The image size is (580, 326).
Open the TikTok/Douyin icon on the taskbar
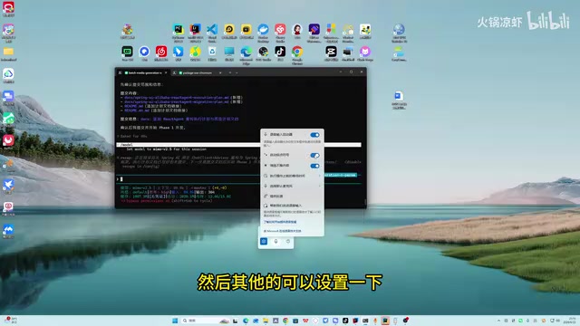(345, 321)
